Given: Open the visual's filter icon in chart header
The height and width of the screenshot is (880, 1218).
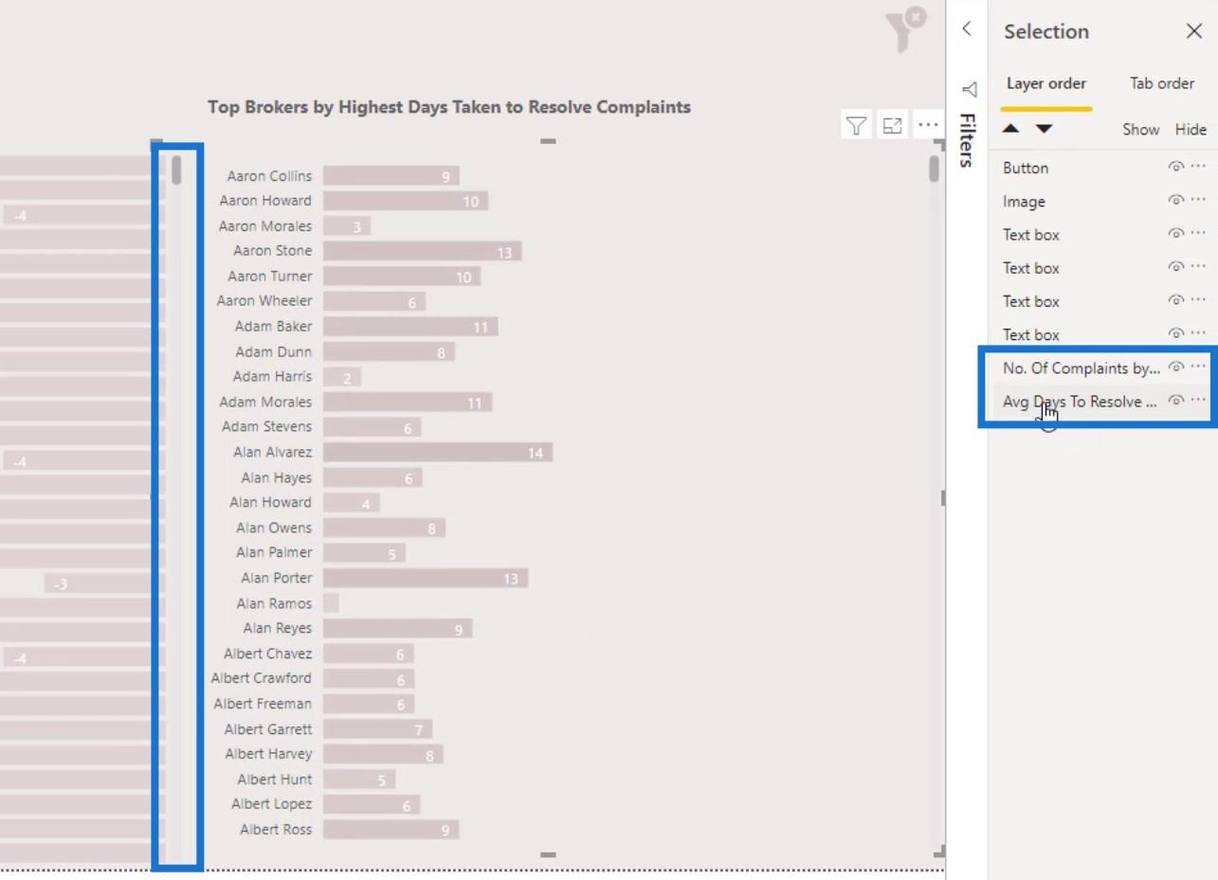Looking at the screenshot, I should click(856, 125).
